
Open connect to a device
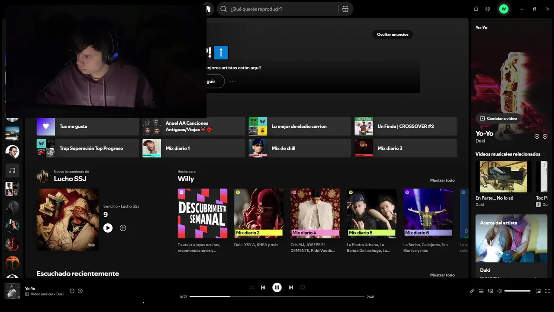(490, 291)
